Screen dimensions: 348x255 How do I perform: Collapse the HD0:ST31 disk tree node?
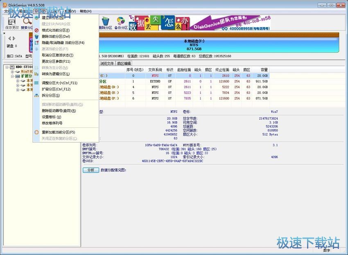click(7, 67)
